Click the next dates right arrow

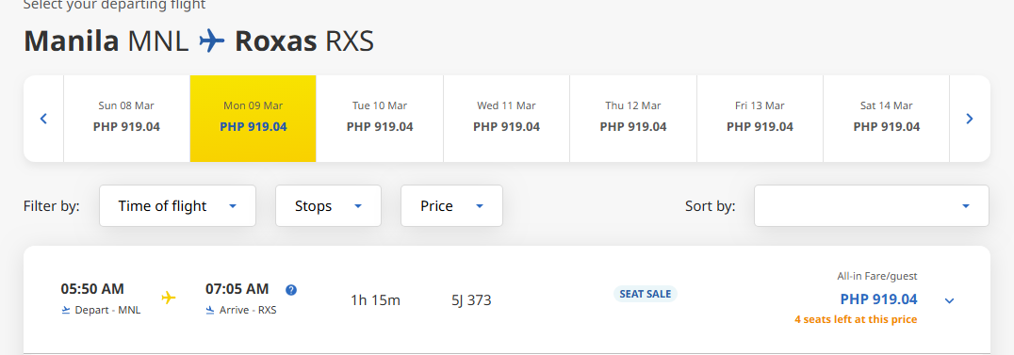tap(970, 119)
